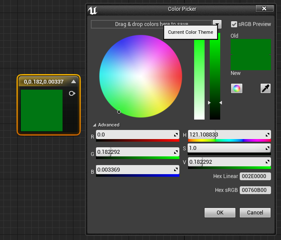Click the B value field 0.003369
The height and width of the screenshot is (240, 281).
click(137, 169)
